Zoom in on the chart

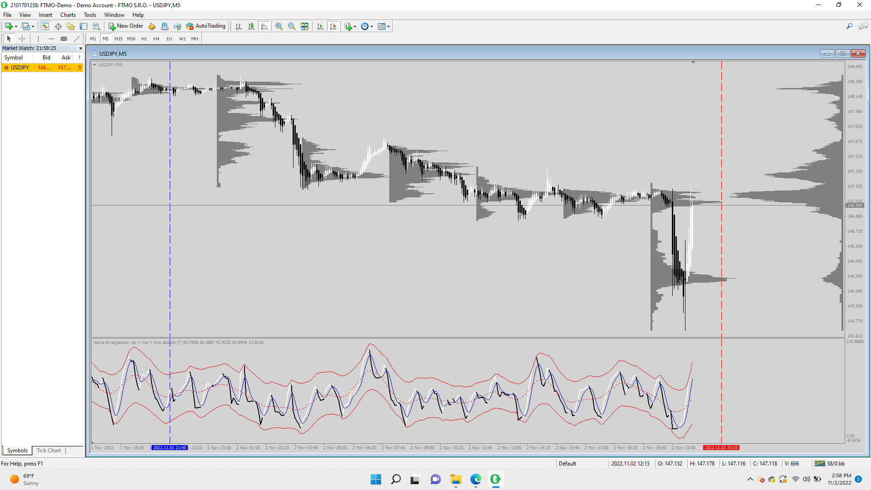tap(279, 26)
